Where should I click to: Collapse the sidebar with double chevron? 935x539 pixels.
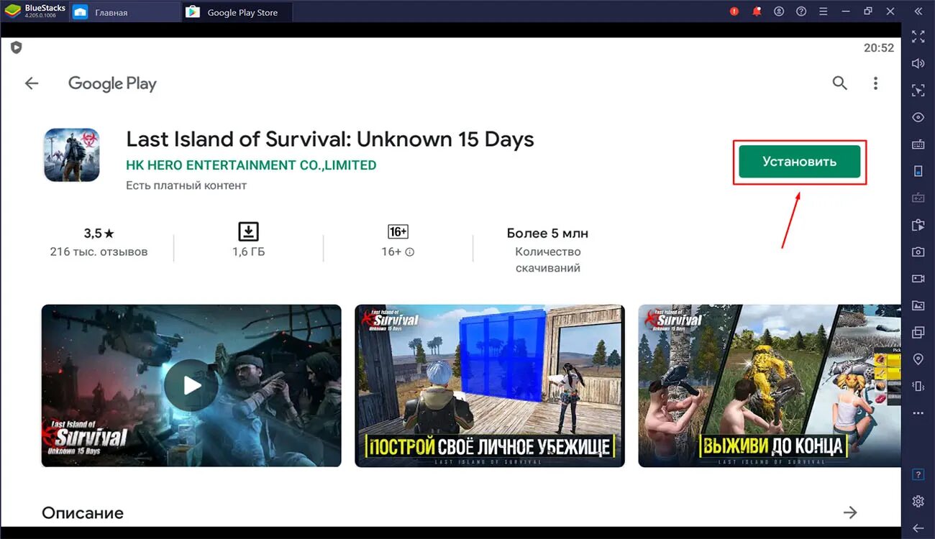918,11
